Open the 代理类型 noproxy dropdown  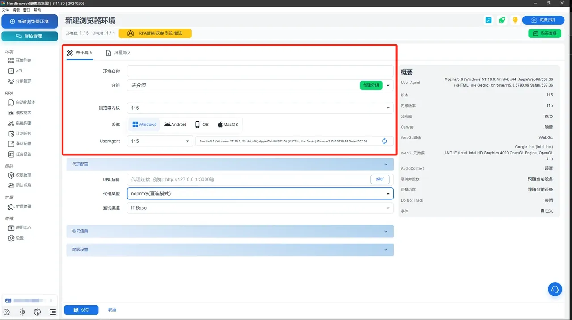(260, 194)
